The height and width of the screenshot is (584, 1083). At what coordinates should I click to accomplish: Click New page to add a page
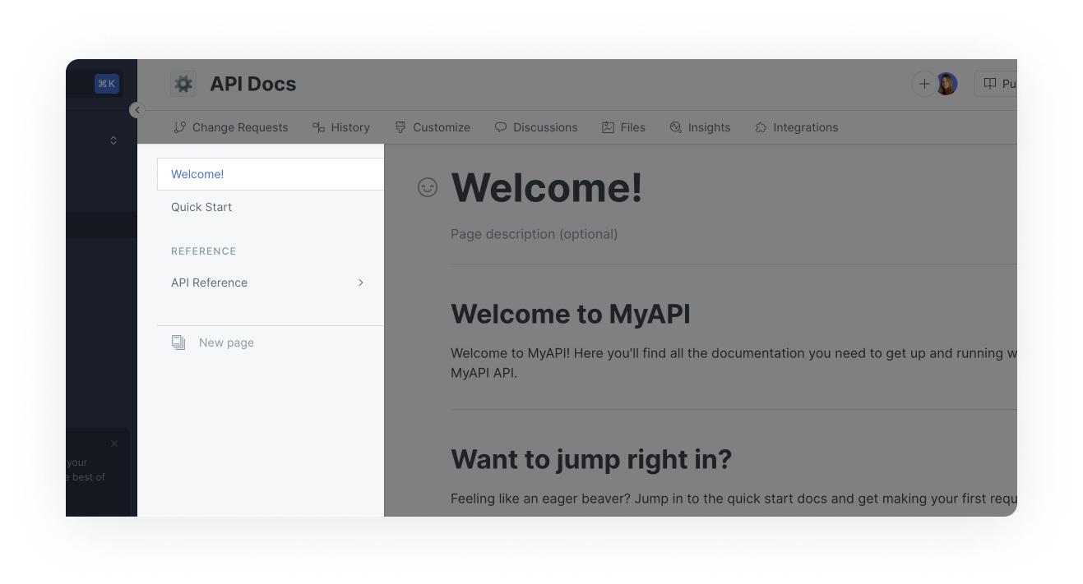point(226,343)
